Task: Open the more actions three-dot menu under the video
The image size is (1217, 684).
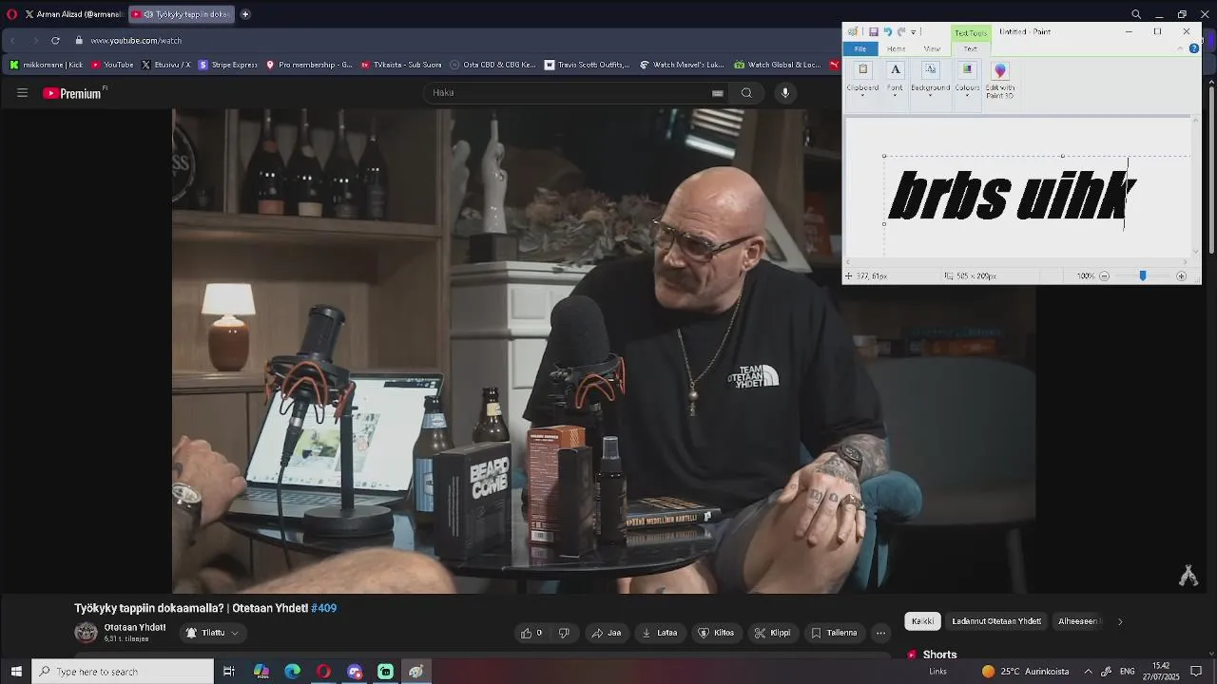Action: [x=880, y=633]
